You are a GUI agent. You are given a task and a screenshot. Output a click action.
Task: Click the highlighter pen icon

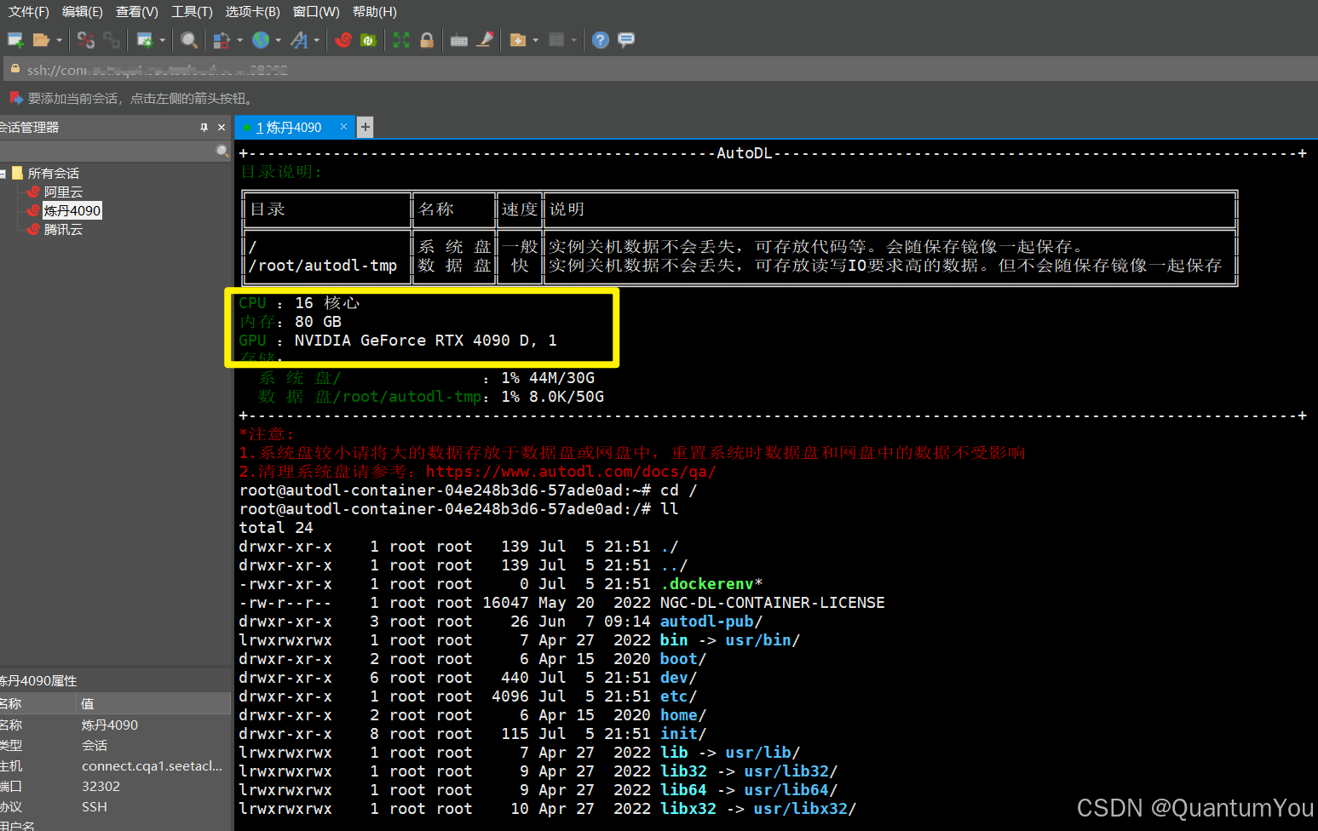pyautogui.click(x=485, y=40)
